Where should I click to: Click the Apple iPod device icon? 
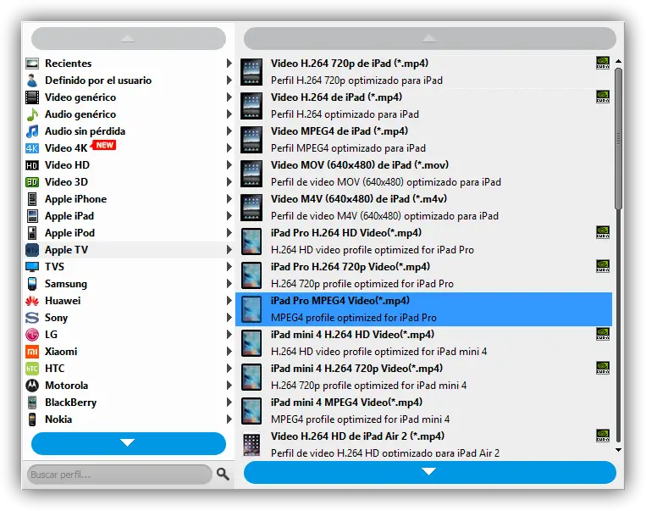(32, 232)
